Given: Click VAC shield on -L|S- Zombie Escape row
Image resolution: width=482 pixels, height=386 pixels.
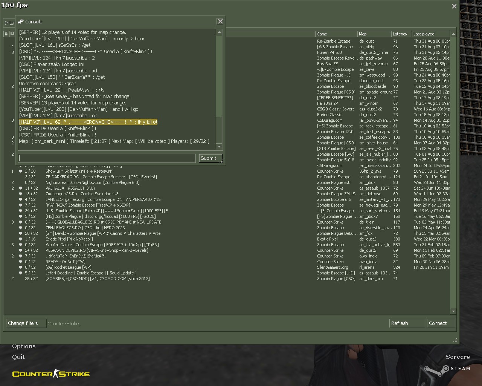Looking at the screenshot, I should pos(20,211).
